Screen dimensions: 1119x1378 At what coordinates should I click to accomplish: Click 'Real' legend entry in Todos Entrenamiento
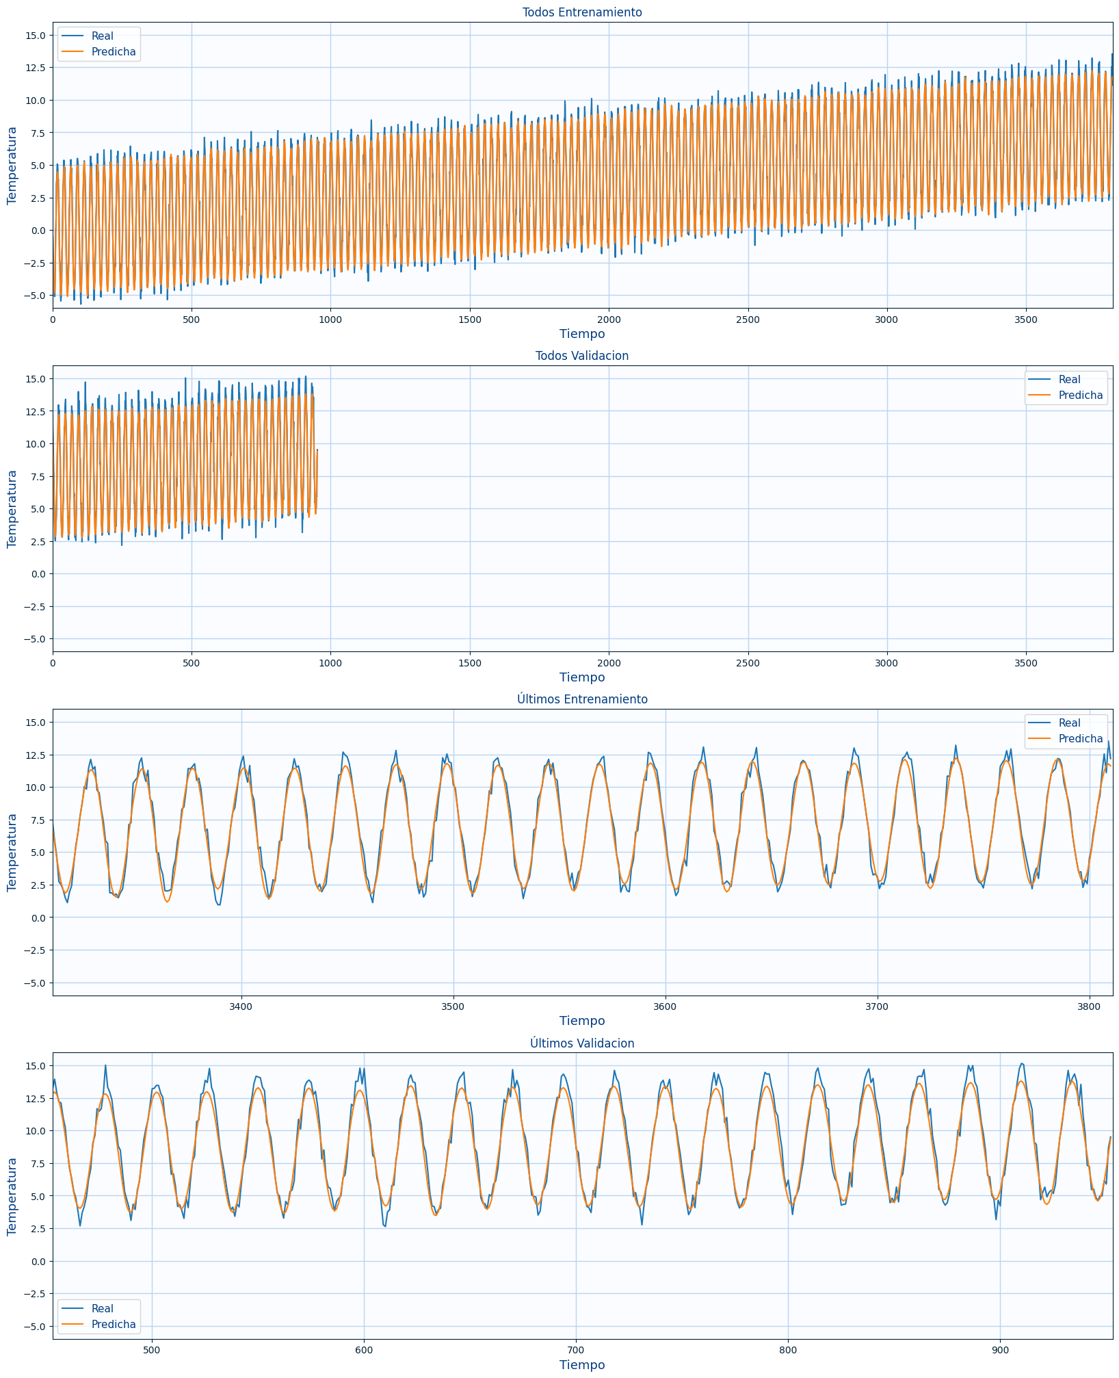(x=102, y=36)
